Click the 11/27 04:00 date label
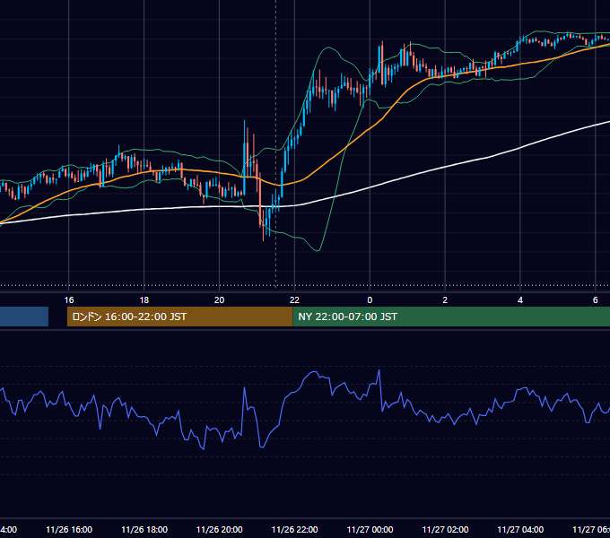 520,529
